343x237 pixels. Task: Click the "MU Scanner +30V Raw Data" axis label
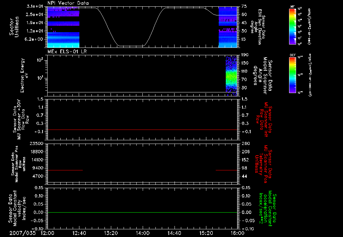(x=21, y=120)
